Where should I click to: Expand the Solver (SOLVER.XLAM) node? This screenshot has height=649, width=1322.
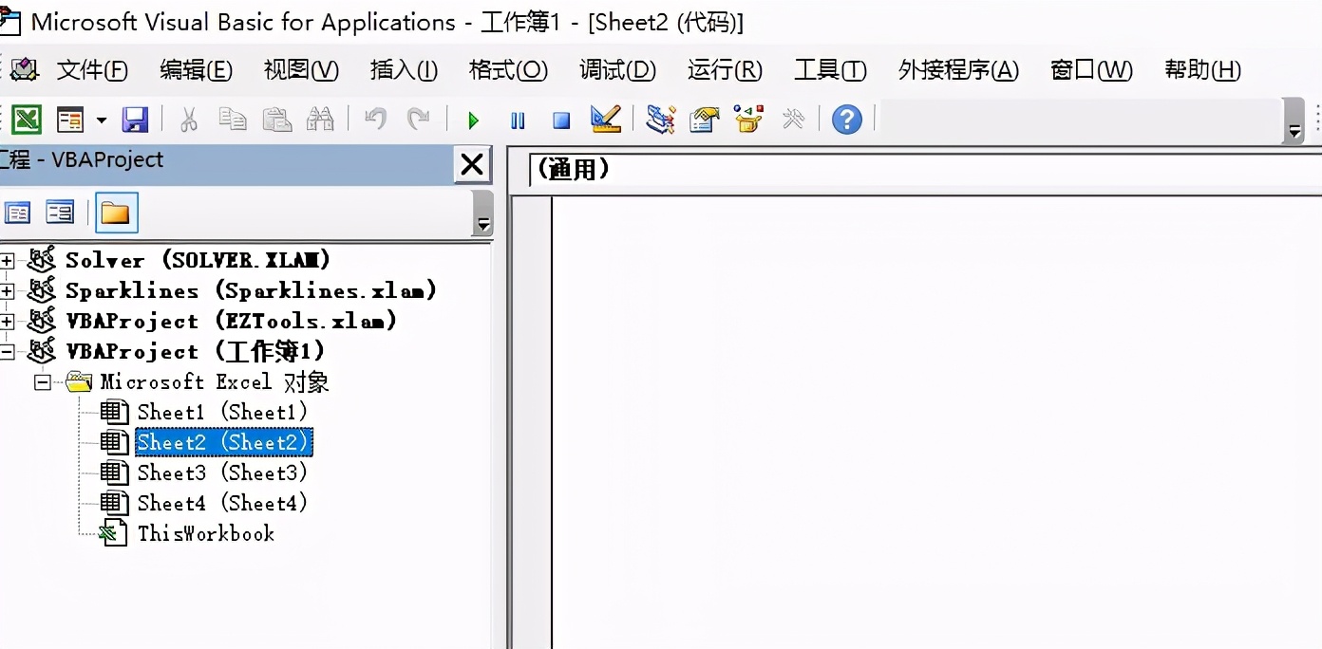click(x=7, y=261)
